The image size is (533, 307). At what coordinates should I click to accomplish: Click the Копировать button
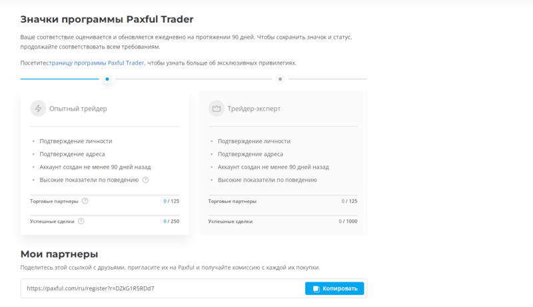334,288
